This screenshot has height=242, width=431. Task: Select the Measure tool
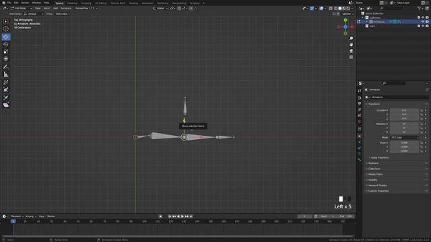pos(6,75)
